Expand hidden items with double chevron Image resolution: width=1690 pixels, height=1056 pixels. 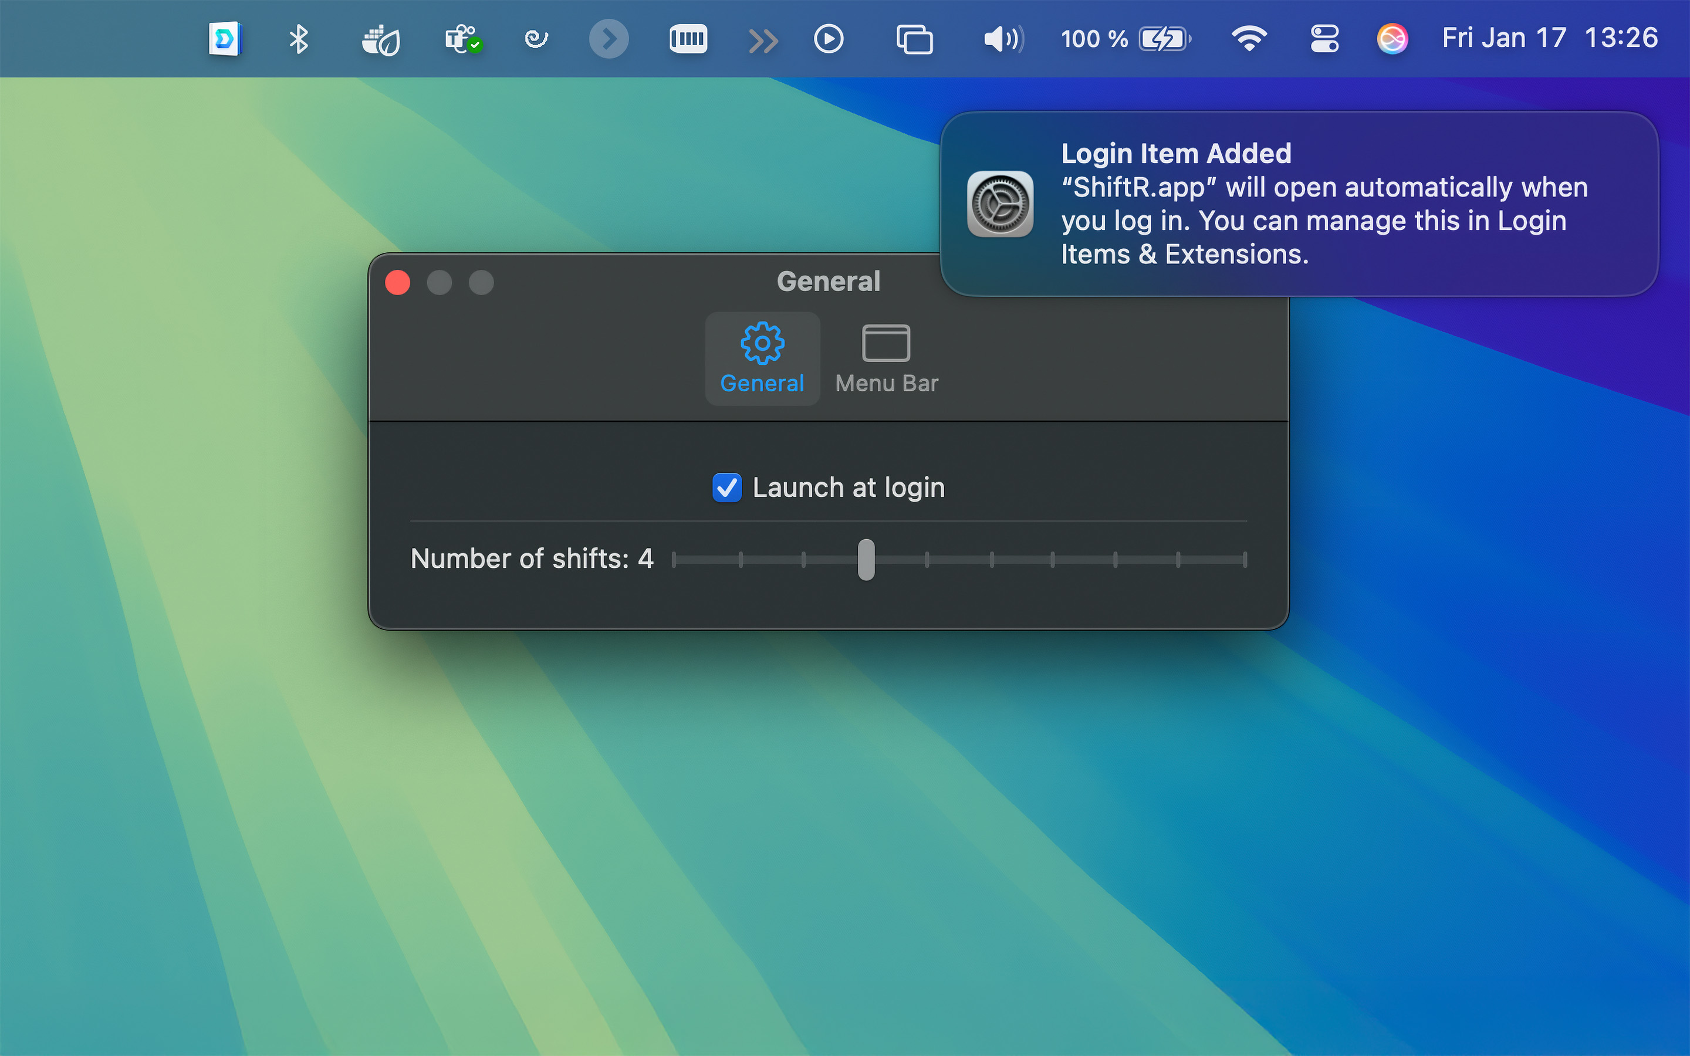tap(763, 40)
